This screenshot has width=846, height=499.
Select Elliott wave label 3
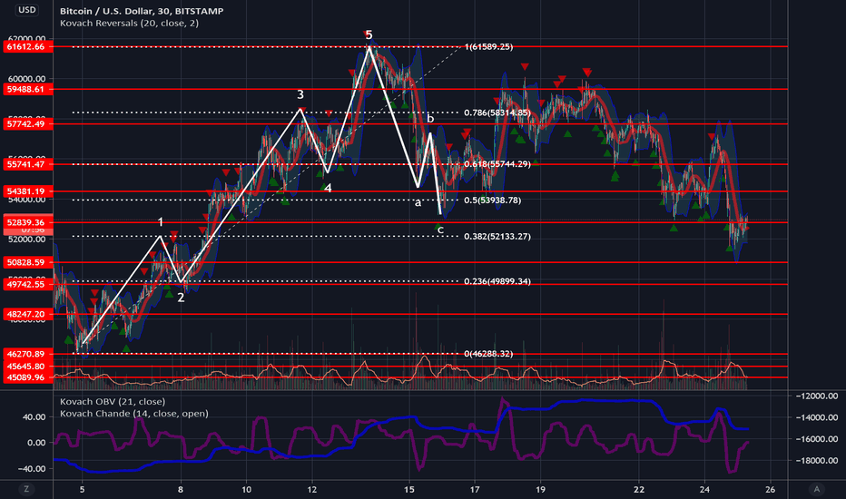click(300, 95)
